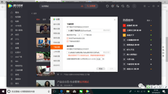Switch to 网络设置 in settings dialog
Screen dimensions: 168x94
[x=57, y=42]
